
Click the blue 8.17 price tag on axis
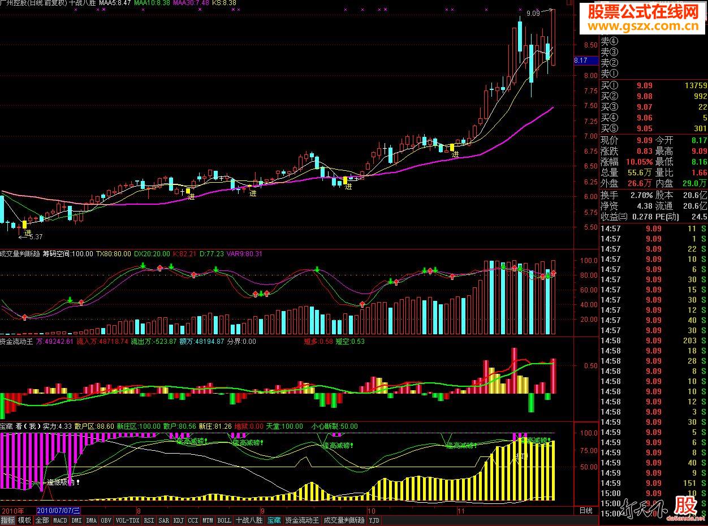tap(581, 61)
